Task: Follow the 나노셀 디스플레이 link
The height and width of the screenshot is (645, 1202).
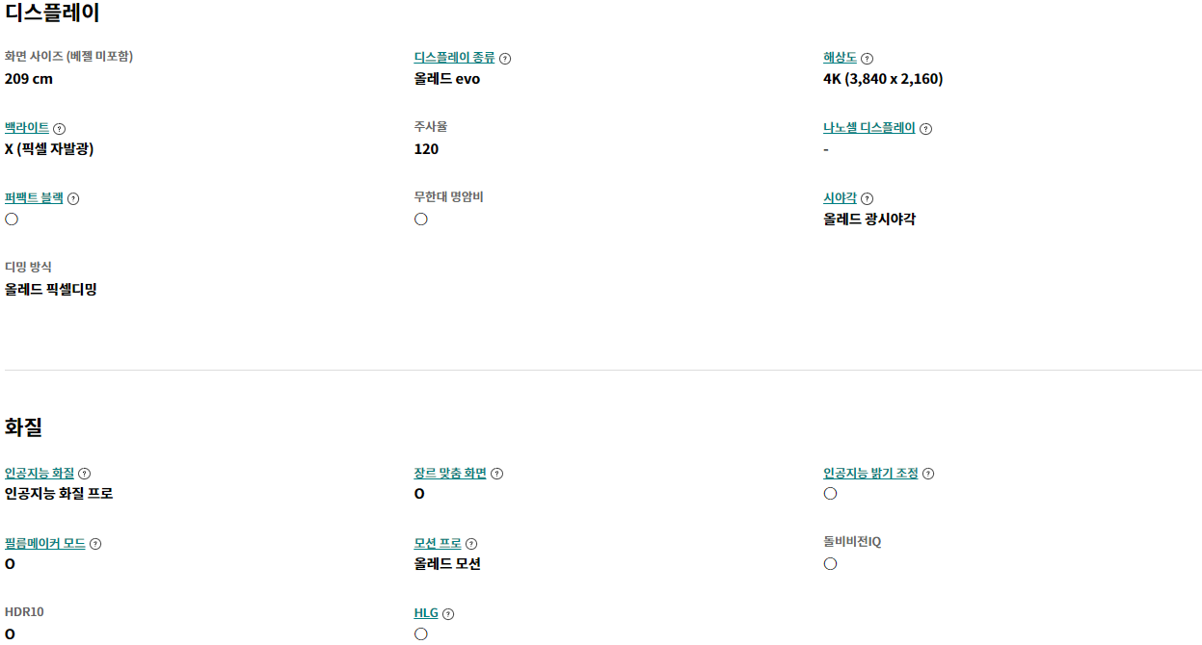Action: pyautogui.click(x=868, y=128)
